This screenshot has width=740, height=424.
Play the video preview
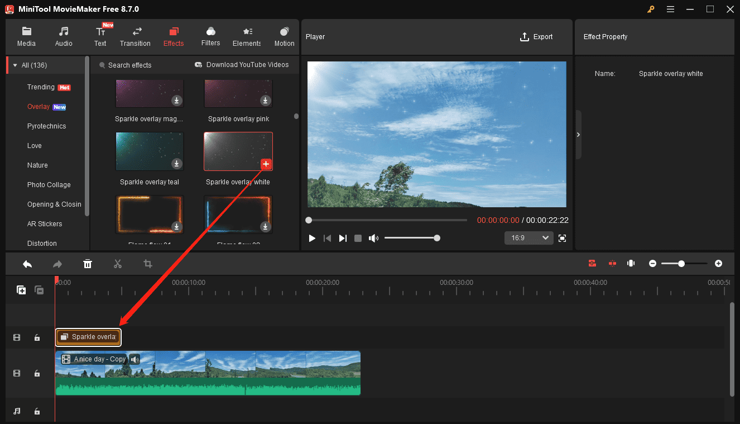click(x=312, y=239)
